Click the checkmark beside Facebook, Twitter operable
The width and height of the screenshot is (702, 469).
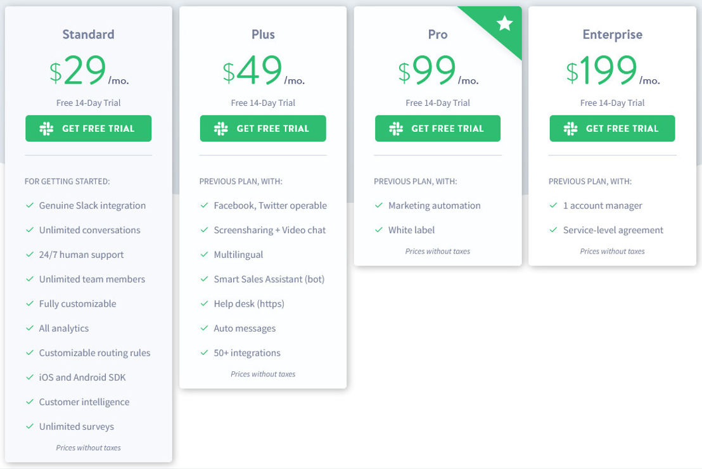(x=204, y=205)
